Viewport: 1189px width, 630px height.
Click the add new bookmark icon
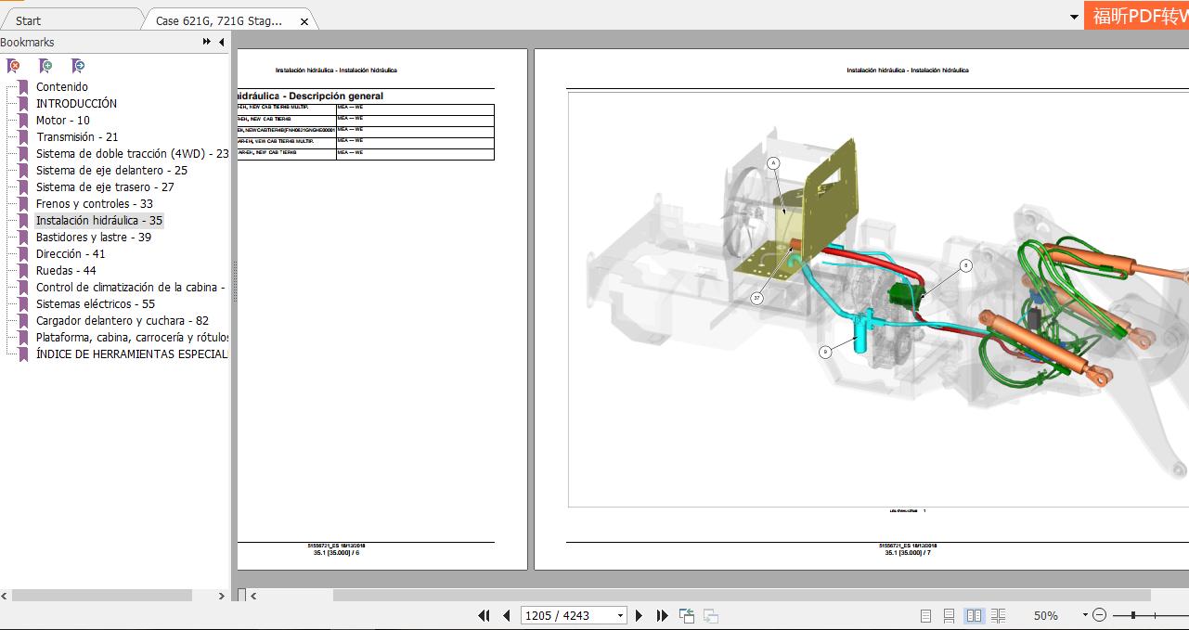[45, 66]
